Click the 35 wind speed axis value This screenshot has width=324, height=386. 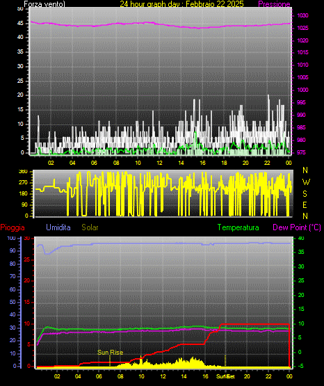[20, 52]
